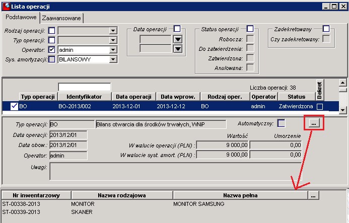Click list scrollbar up arrow
This screenshot has width=349, height=223.
point(342,83)
